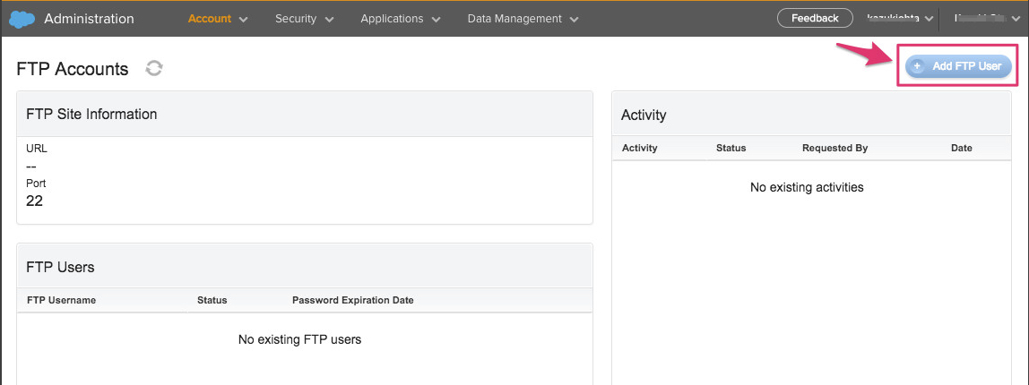This screenshot has height=385, width=1029.
Task: Open the Account menu
Action: point(210,19)
